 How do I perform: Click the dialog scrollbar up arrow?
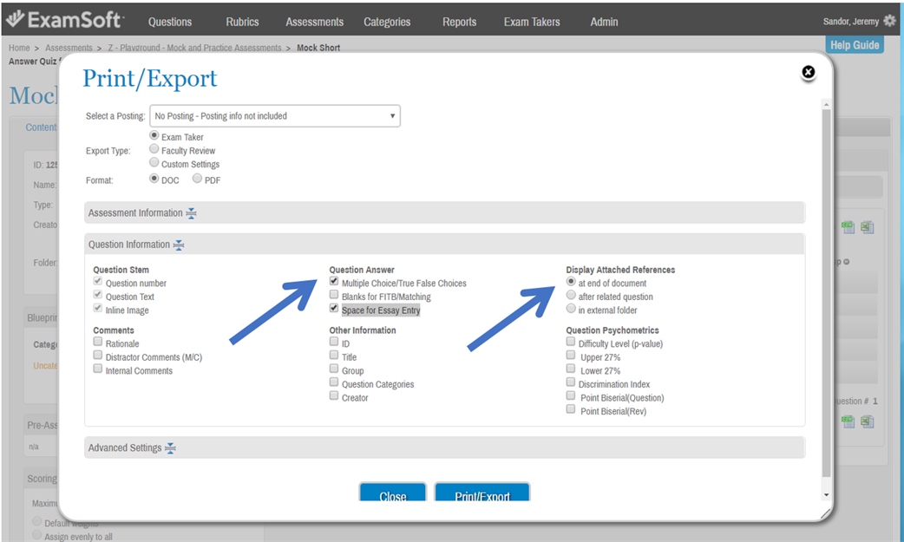[x=826, y=104]
